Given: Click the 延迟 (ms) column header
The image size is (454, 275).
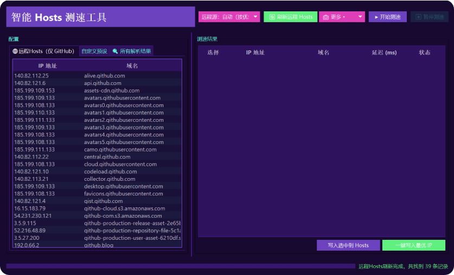Looking at the screenshot, I should point(384,53).
